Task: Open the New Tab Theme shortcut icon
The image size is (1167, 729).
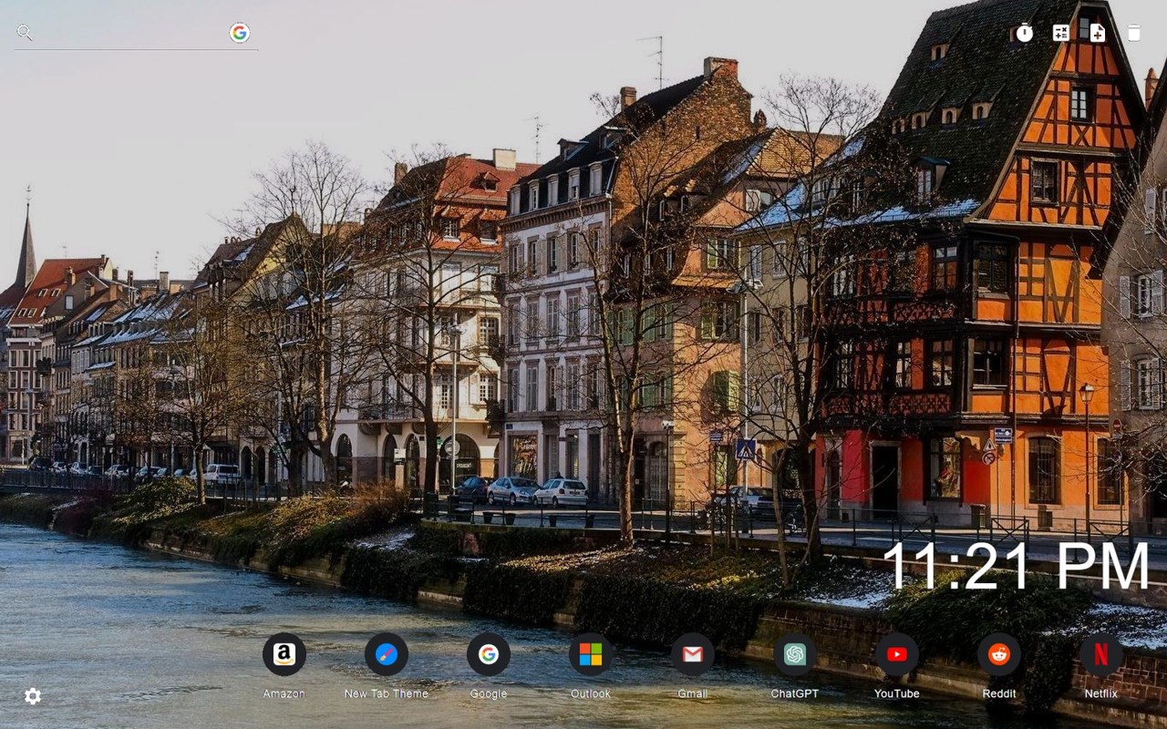Action: tap(387, 654)
